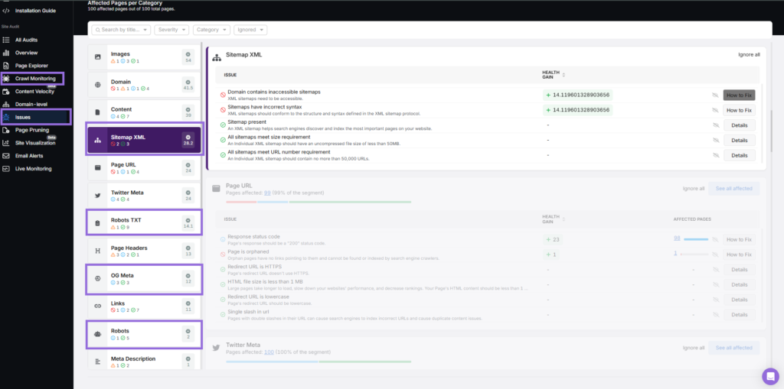
Task: Click the Response status code affected pages bar
Action: click(696, 240)
